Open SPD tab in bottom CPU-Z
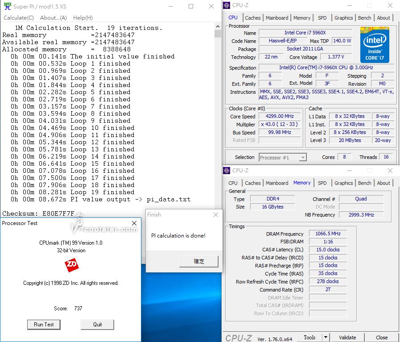Screen dimensions: 400x342 (322, 183)
